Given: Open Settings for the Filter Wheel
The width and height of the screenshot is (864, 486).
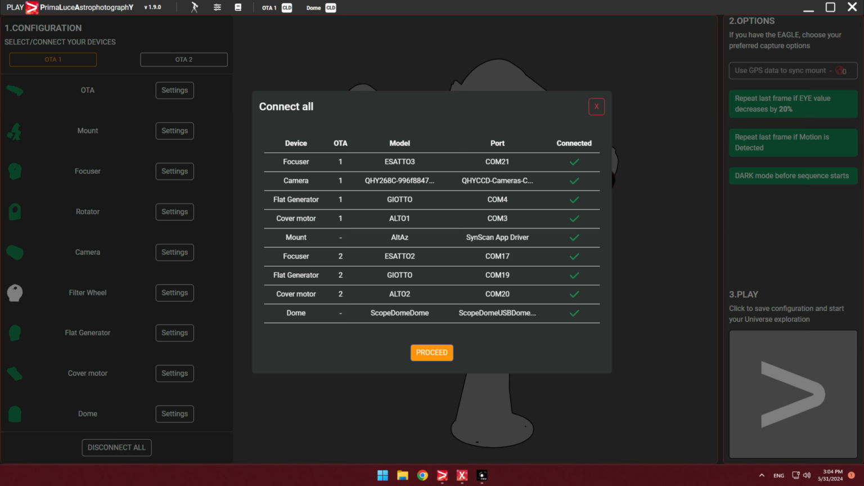Looking at the screenshot, I should (174, 292).
